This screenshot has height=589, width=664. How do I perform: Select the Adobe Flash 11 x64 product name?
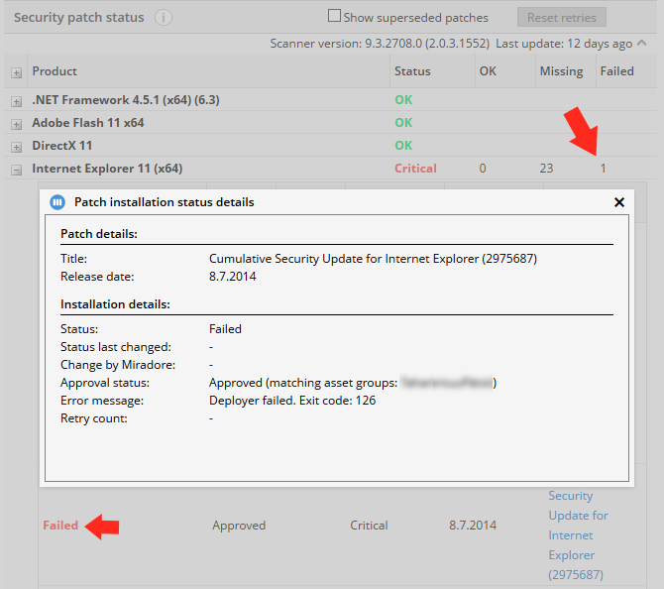point(88,123)
